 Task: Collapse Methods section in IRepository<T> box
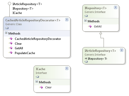tap(86, 21)
